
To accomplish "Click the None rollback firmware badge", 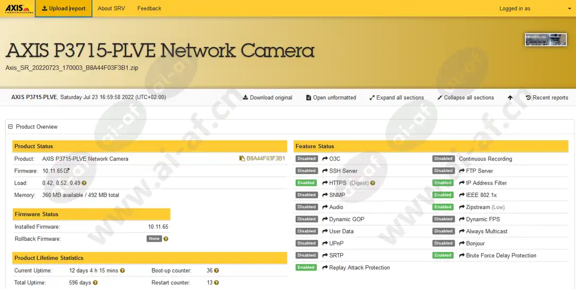I will [x=154, y=239].
